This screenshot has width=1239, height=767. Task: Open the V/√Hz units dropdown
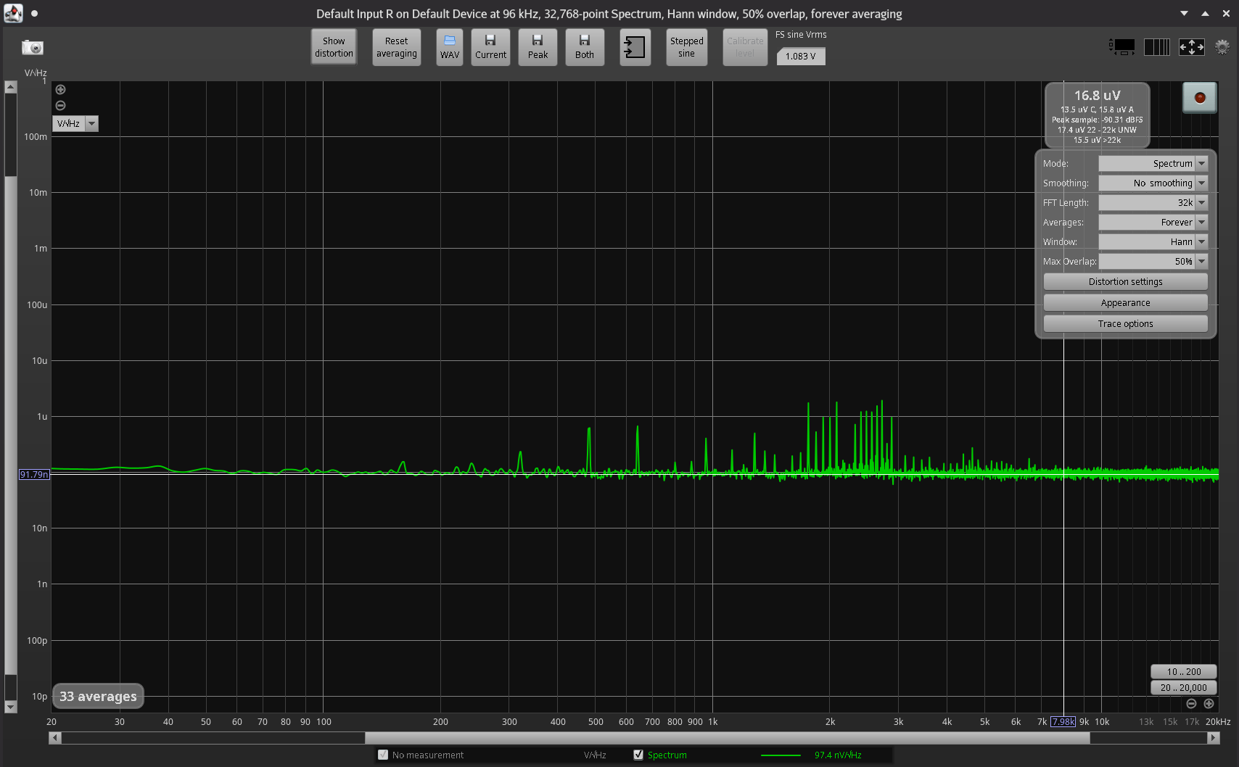[75, 124]
